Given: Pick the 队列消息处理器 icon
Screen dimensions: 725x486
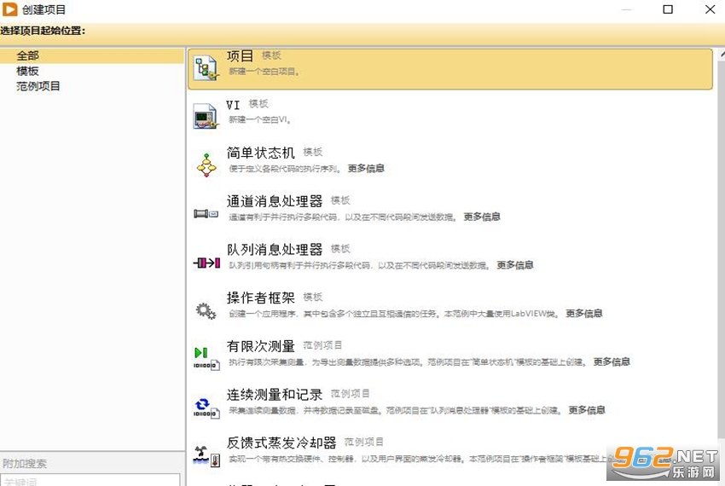Looking at the screenshot, I should [x=206, y=263].
